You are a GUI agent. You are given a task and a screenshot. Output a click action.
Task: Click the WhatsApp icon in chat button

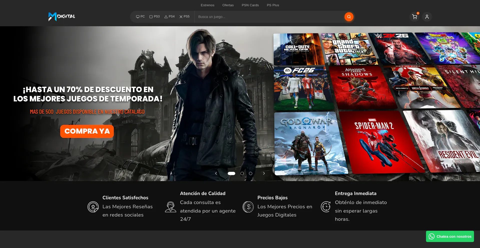[x=431, y=236]
